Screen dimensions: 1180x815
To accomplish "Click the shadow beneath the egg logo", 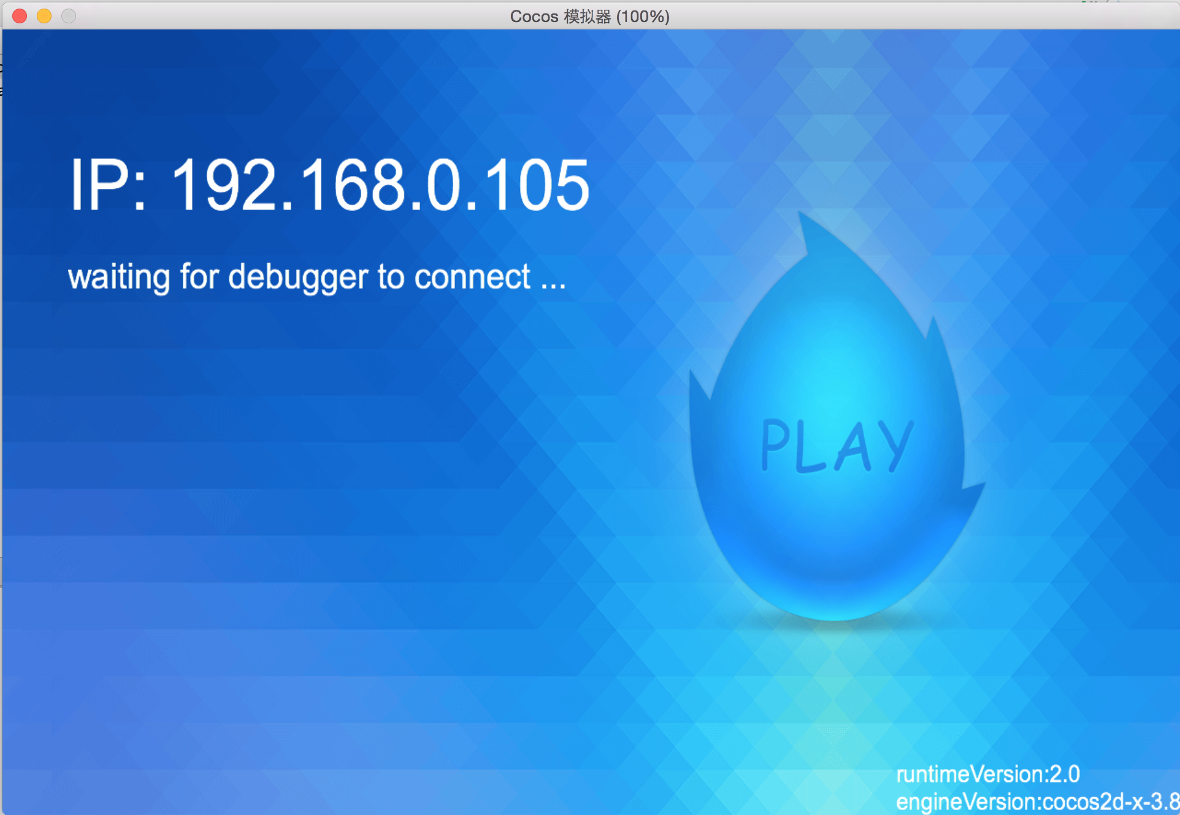I will (x=834, y=625).
